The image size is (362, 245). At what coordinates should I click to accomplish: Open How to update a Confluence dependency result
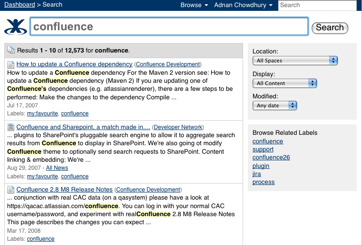point(74,64)
